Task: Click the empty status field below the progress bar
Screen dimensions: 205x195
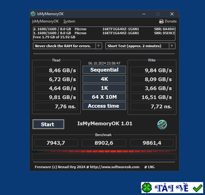Action: [104, 157]
